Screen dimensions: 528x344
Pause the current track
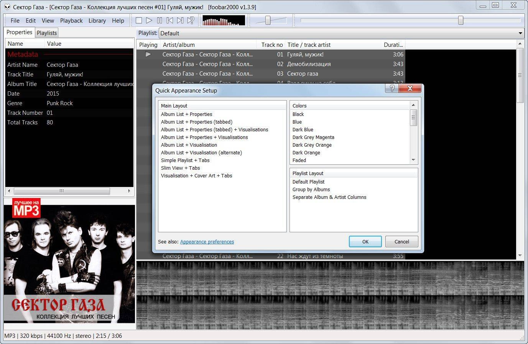pyautogui.click(x=160, y=20)
